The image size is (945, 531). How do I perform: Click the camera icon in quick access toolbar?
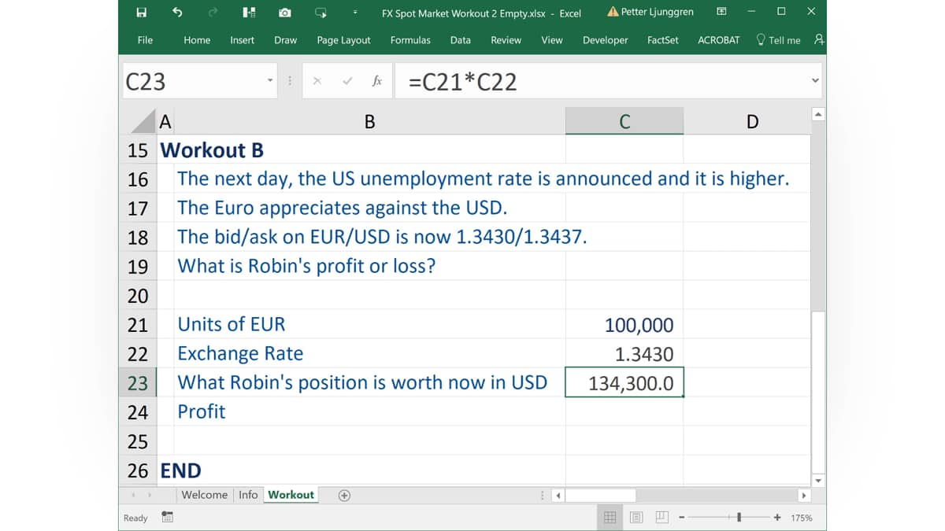(x=284, y=13)
